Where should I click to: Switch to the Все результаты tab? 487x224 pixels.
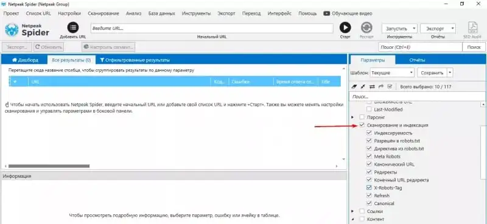point(71,60)
